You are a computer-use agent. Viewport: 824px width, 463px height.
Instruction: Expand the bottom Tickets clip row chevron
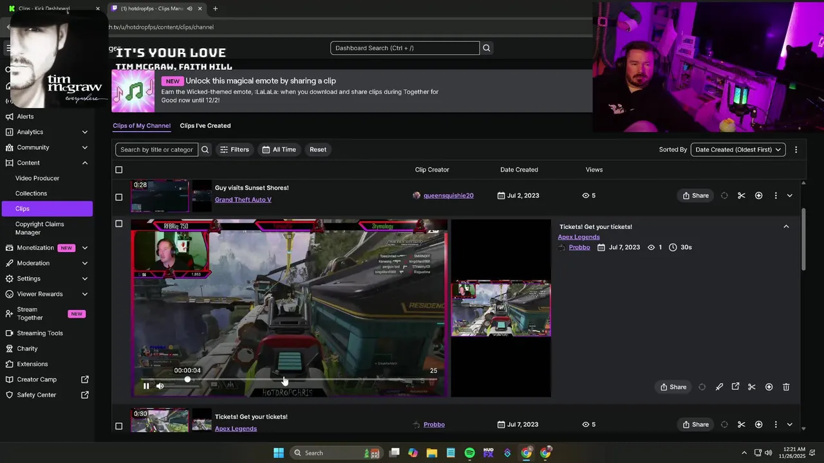point(790,424)
